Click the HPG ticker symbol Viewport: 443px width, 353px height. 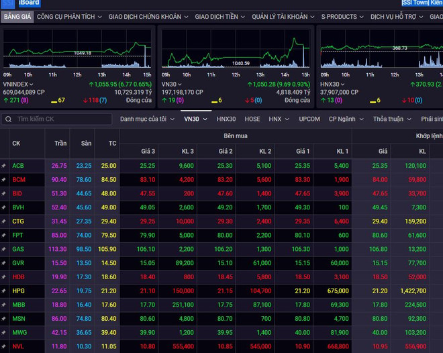[x=18, y=291]
